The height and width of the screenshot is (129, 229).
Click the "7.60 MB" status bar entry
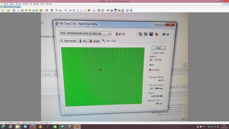[24, 123]
